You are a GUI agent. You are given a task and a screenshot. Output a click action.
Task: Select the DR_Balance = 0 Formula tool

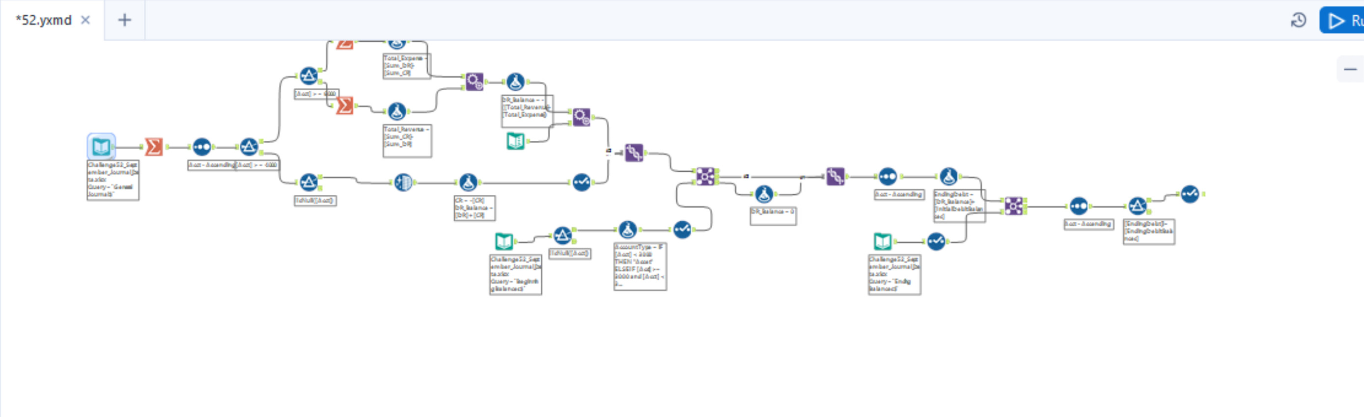764,194
